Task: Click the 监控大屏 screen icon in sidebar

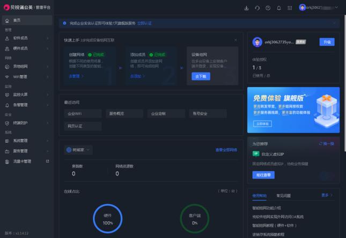Action: pos(7,95)
